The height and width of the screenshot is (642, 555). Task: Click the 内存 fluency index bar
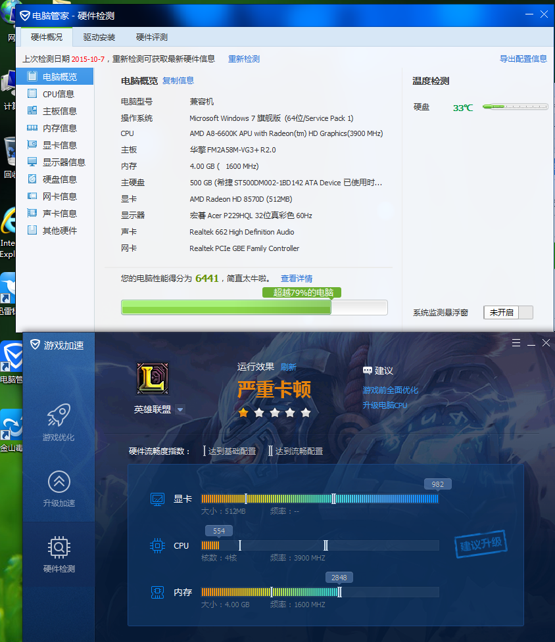pyautogui.click(x=320, y=592)
